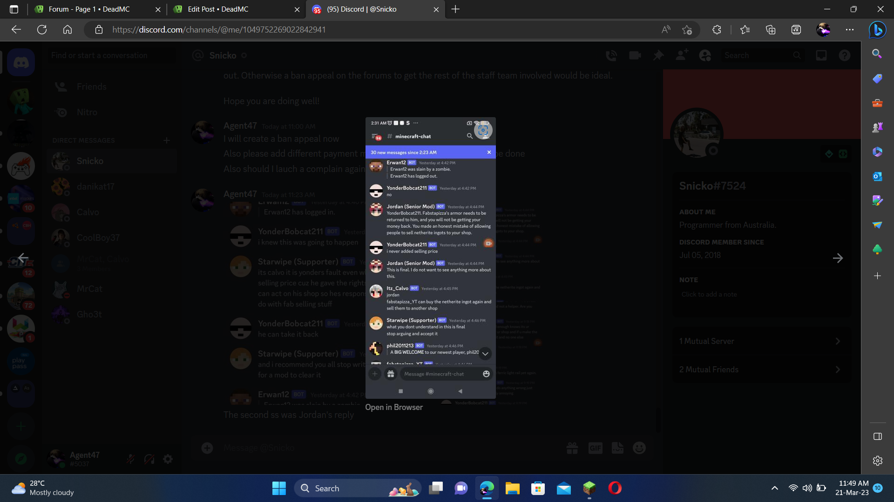Go back to previous page
The image size is (894, 502).
16,30
